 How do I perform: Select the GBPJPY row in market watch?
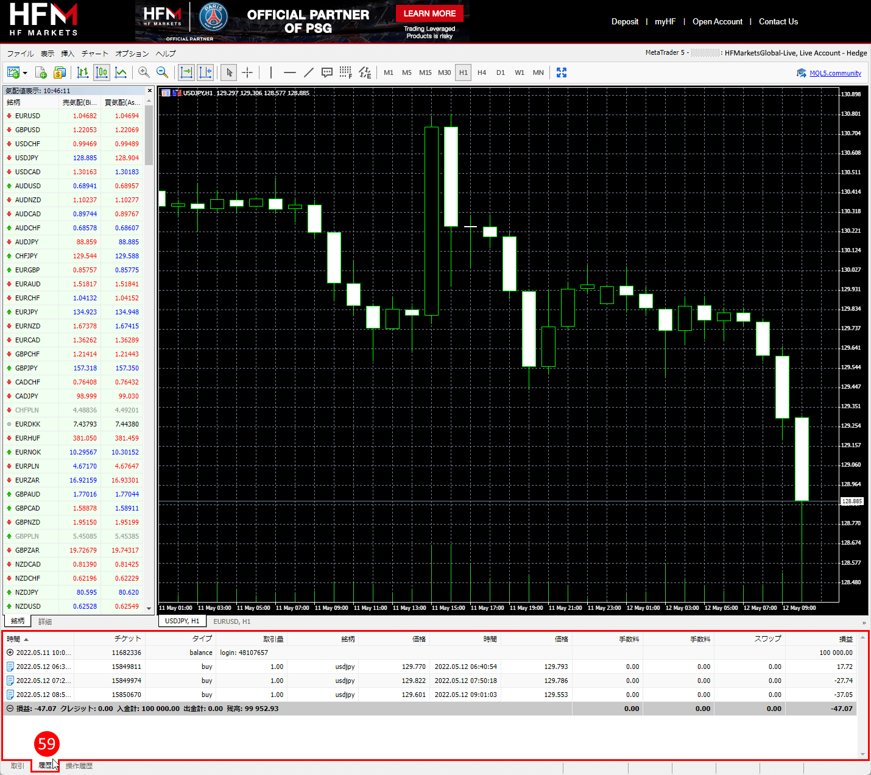tap(27, 368)
